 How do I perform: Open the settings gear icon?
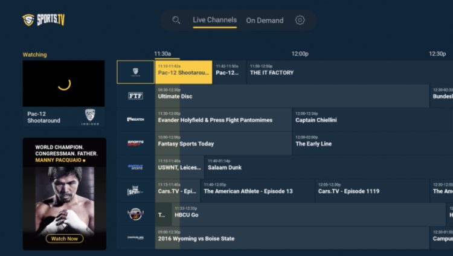[300, 20]
